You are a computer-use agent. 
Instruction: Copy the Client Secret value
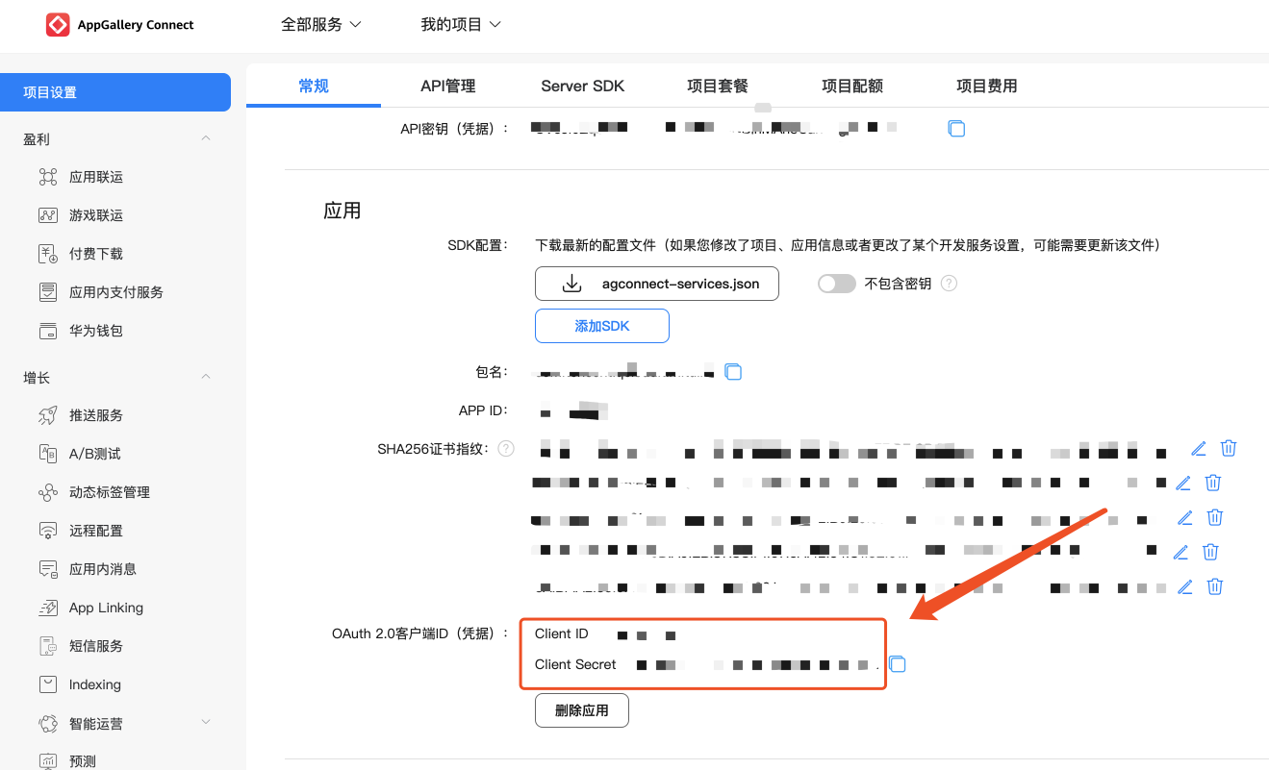[x=898, y=664]
